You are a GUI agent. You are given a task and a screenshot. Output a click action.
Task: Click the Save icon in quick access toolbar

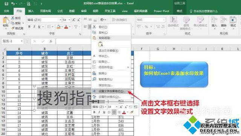(x=6, y=4)
